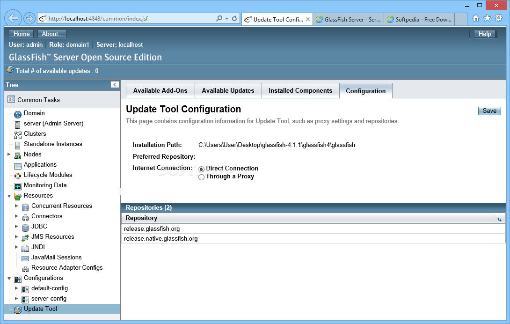Switch to GlassFish Server browser tab
The image size is (510, 324).
pyautogui.click(x=349, y=20)
